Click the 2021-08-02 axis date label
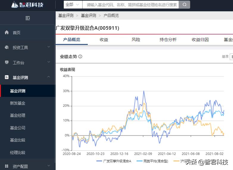 (x=215, y=154)
